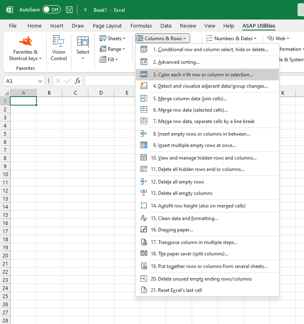This screenshot has width=304, height=324.
Task: Choose Delete unused empty ending rows/columns
Action: 207,279
